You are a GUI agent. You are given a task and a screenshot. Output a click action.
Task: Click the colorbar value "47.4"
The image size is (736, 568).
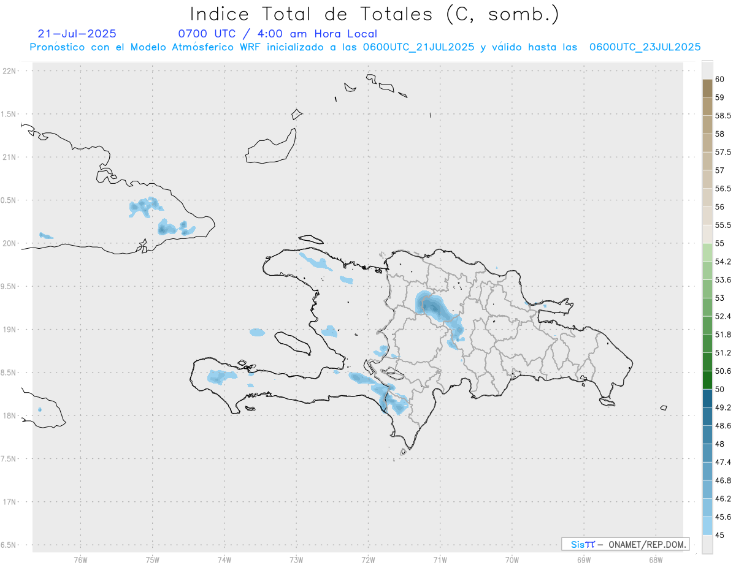tap(723, 462)
